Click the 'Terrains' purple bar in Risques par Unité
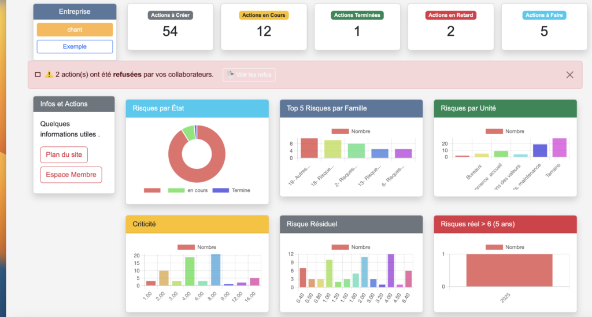The width and height of the screenshot is (592, 317). pyautogui.click(x=560, y=148)
